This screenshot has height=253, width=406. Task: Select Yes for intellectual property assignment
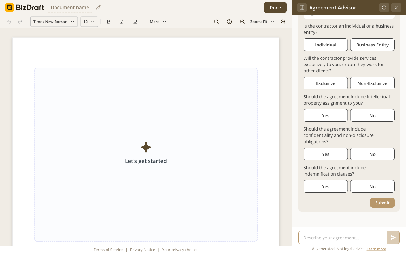pos(326,115)
